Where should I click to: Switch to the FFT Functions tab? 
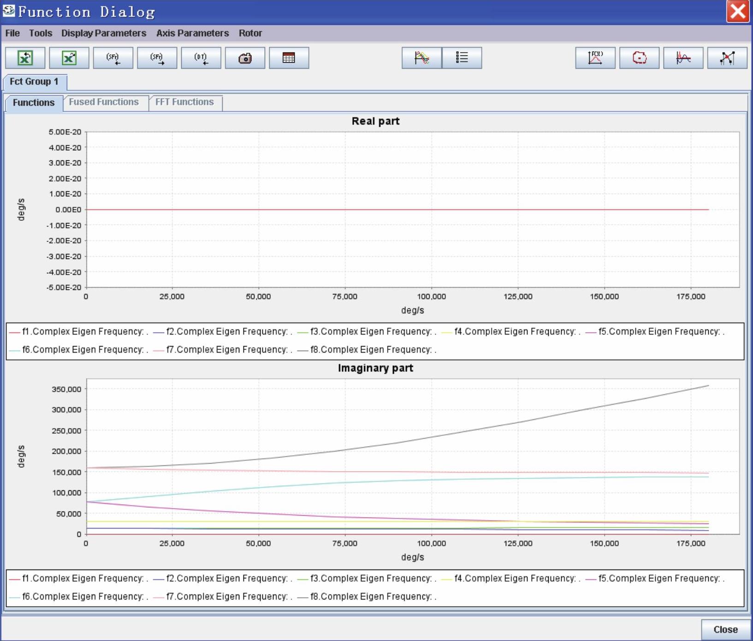[x=184, y=102]
